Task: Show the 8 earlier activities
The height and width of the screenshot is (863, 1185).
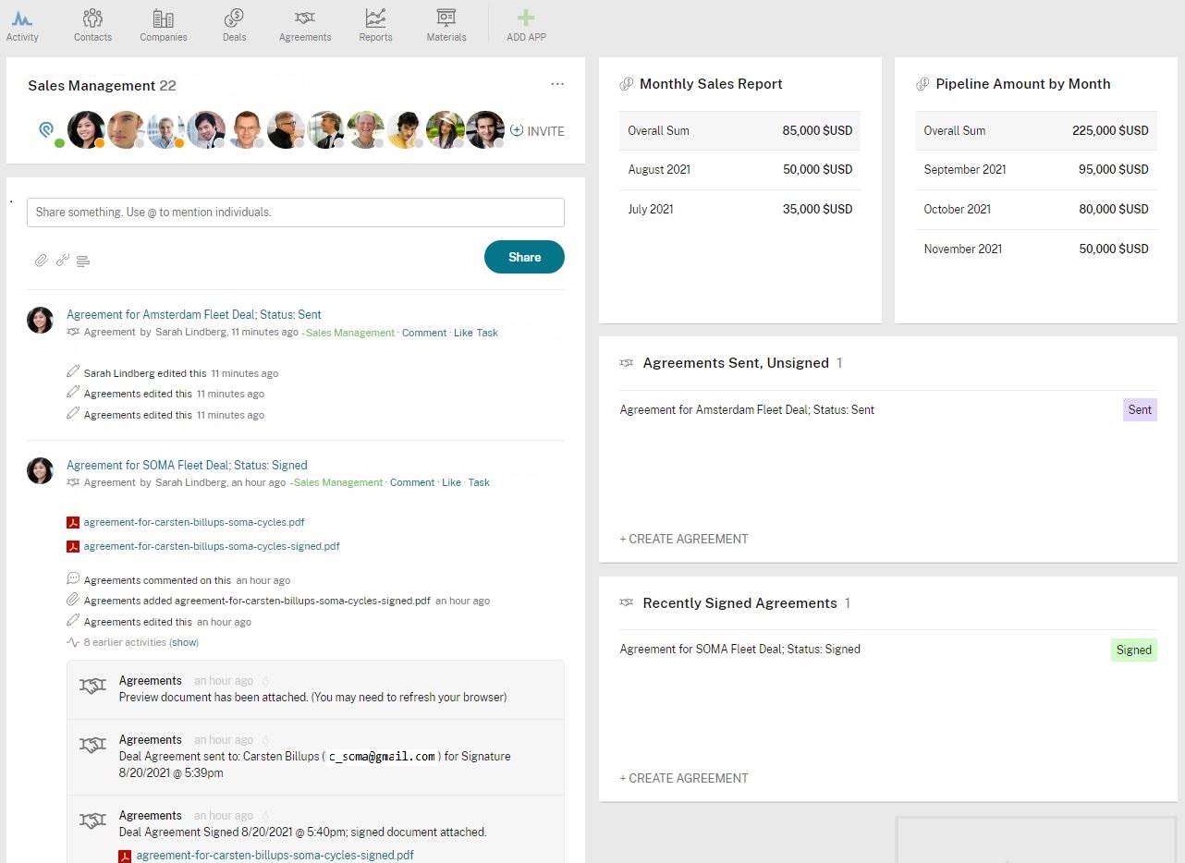Action: coord(184,642)
